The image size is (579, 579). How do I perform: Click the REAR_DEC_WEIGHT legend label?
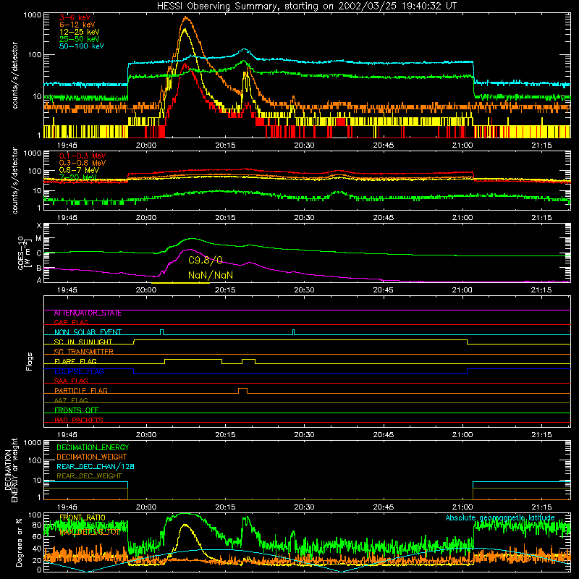[89, 476]
